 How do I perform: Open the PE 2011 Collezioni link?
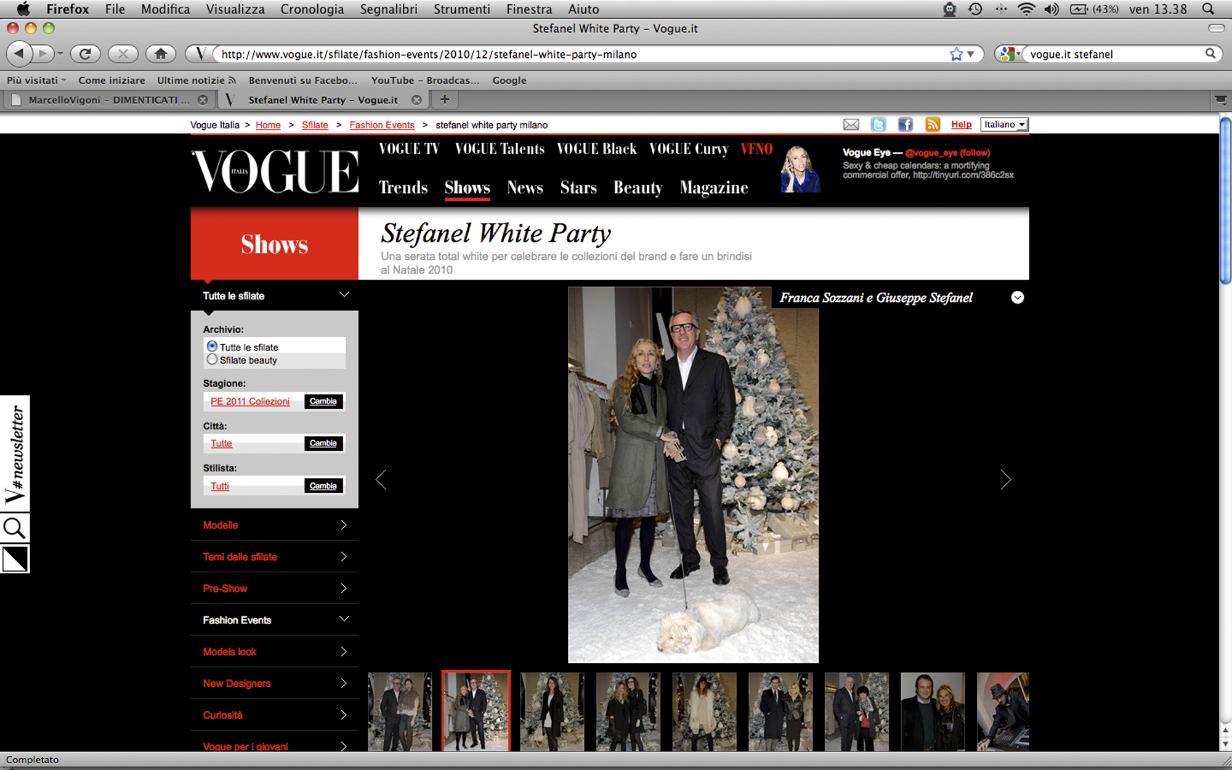[250, 401]
